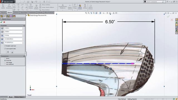Collapse the Transparency section

pyautogui.click(x=24, y=56)
